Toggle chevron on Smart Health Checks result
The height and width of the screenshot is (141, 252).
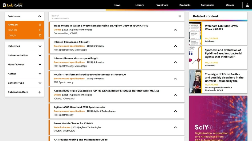coord(175,127)
